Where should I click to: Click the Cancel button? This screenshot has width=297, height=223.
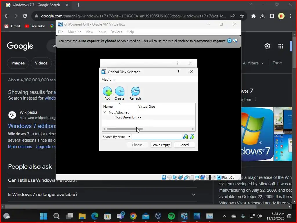[184, 145]
